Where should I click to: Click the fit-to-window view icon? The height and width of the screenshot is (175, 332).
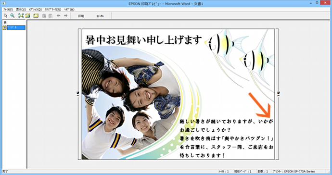coord(21,16)
